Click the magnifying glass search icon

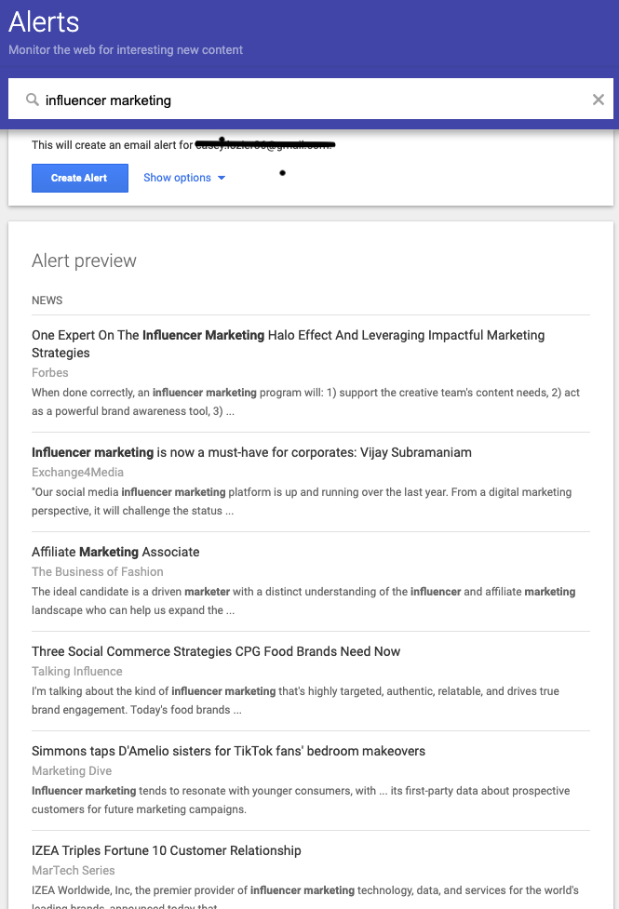33,100
